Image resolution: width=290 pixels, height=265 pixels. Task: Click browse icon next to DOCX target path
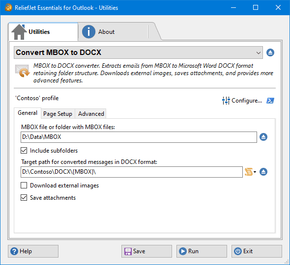point(263,172)
